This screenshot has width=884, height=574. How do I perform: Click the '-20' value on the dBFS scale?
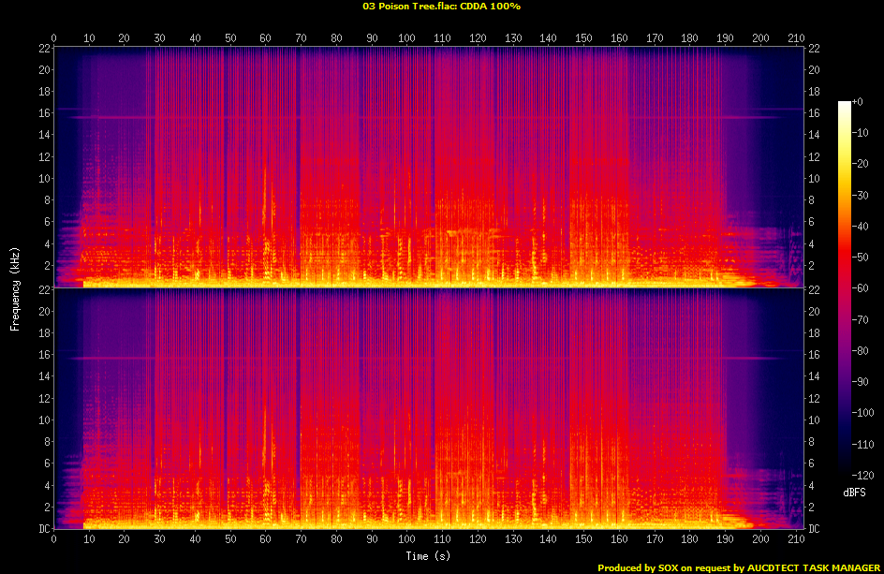860,164
